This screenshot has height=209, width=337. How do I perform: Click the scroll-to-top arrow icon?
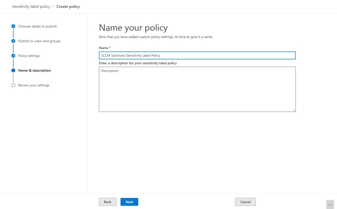click(330, 204)
